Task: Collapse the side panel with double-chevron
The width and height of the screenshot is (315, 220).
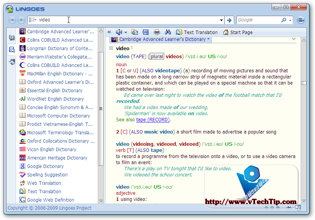Action: [x=109, y=32]
